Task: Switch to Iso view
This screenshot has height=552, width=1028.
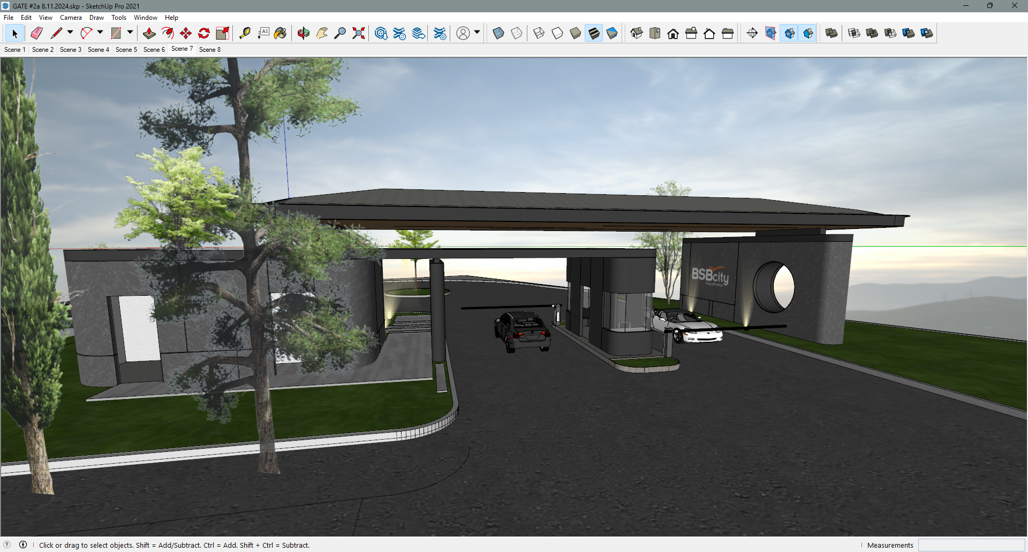Action: pos(637,33)
